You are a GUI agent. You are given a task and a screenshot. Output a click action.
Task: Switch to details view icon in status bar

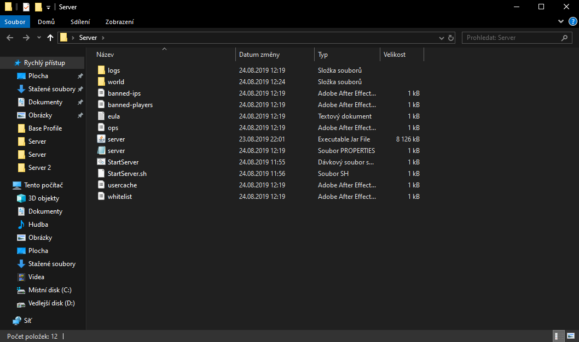[558, 336]
